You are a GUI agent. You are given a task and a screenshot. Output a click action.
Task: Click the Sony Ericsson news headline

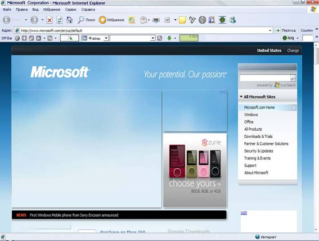point(74,215)
